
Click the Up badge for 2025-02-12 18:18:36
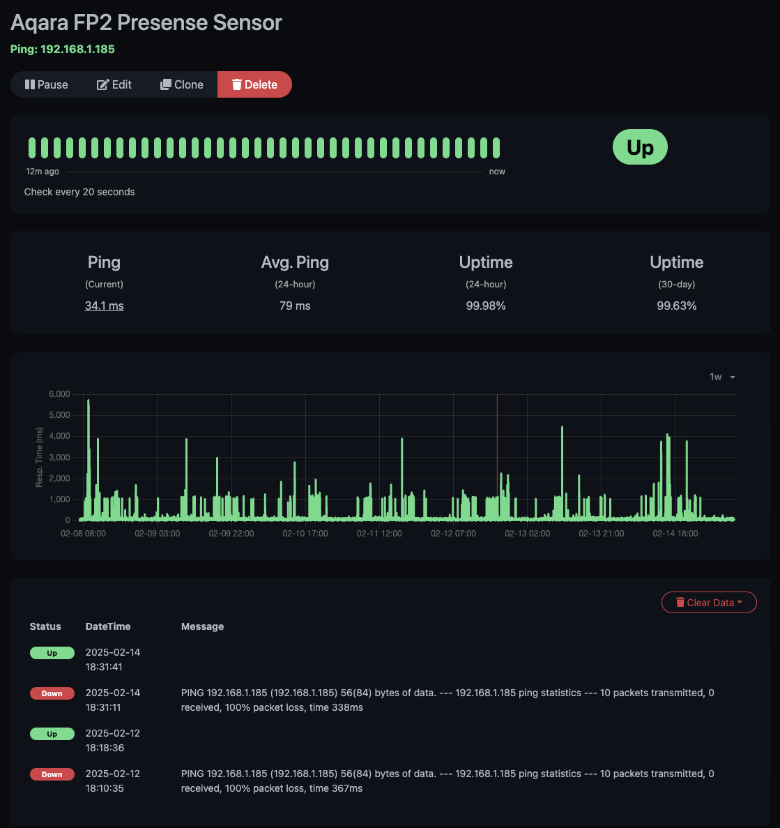[x=52, y=734]
